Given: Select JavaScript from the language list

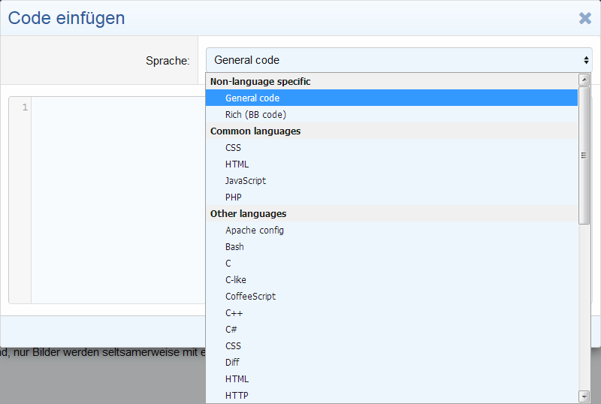Looking at the screenshot, I should tap(391, 180).
